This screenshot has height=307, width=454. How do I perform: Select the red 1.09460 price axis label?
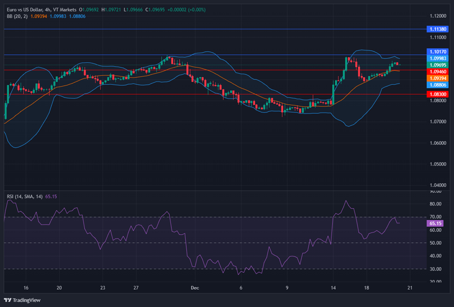[x=438, y=72]
